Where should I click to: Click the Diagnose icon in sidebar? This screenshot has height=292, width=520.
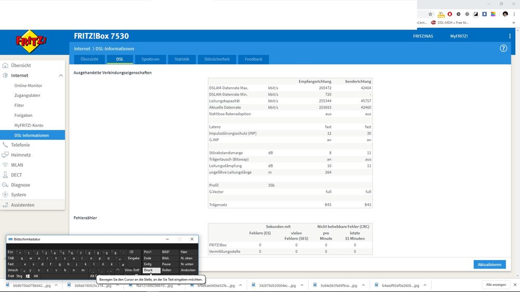pyautogui.click(x=6, y=185)
